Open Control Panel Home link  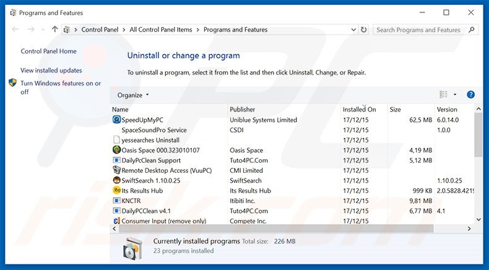coord(48,51)
